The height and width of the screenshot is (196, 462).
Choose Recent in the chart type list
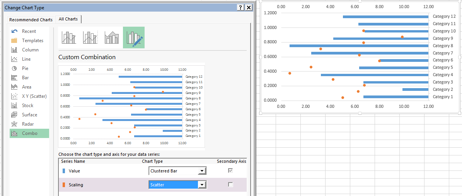(29, 31)
